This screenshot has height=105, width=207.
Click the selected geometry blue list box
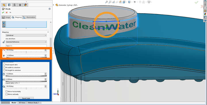click(x=26, y=24)
